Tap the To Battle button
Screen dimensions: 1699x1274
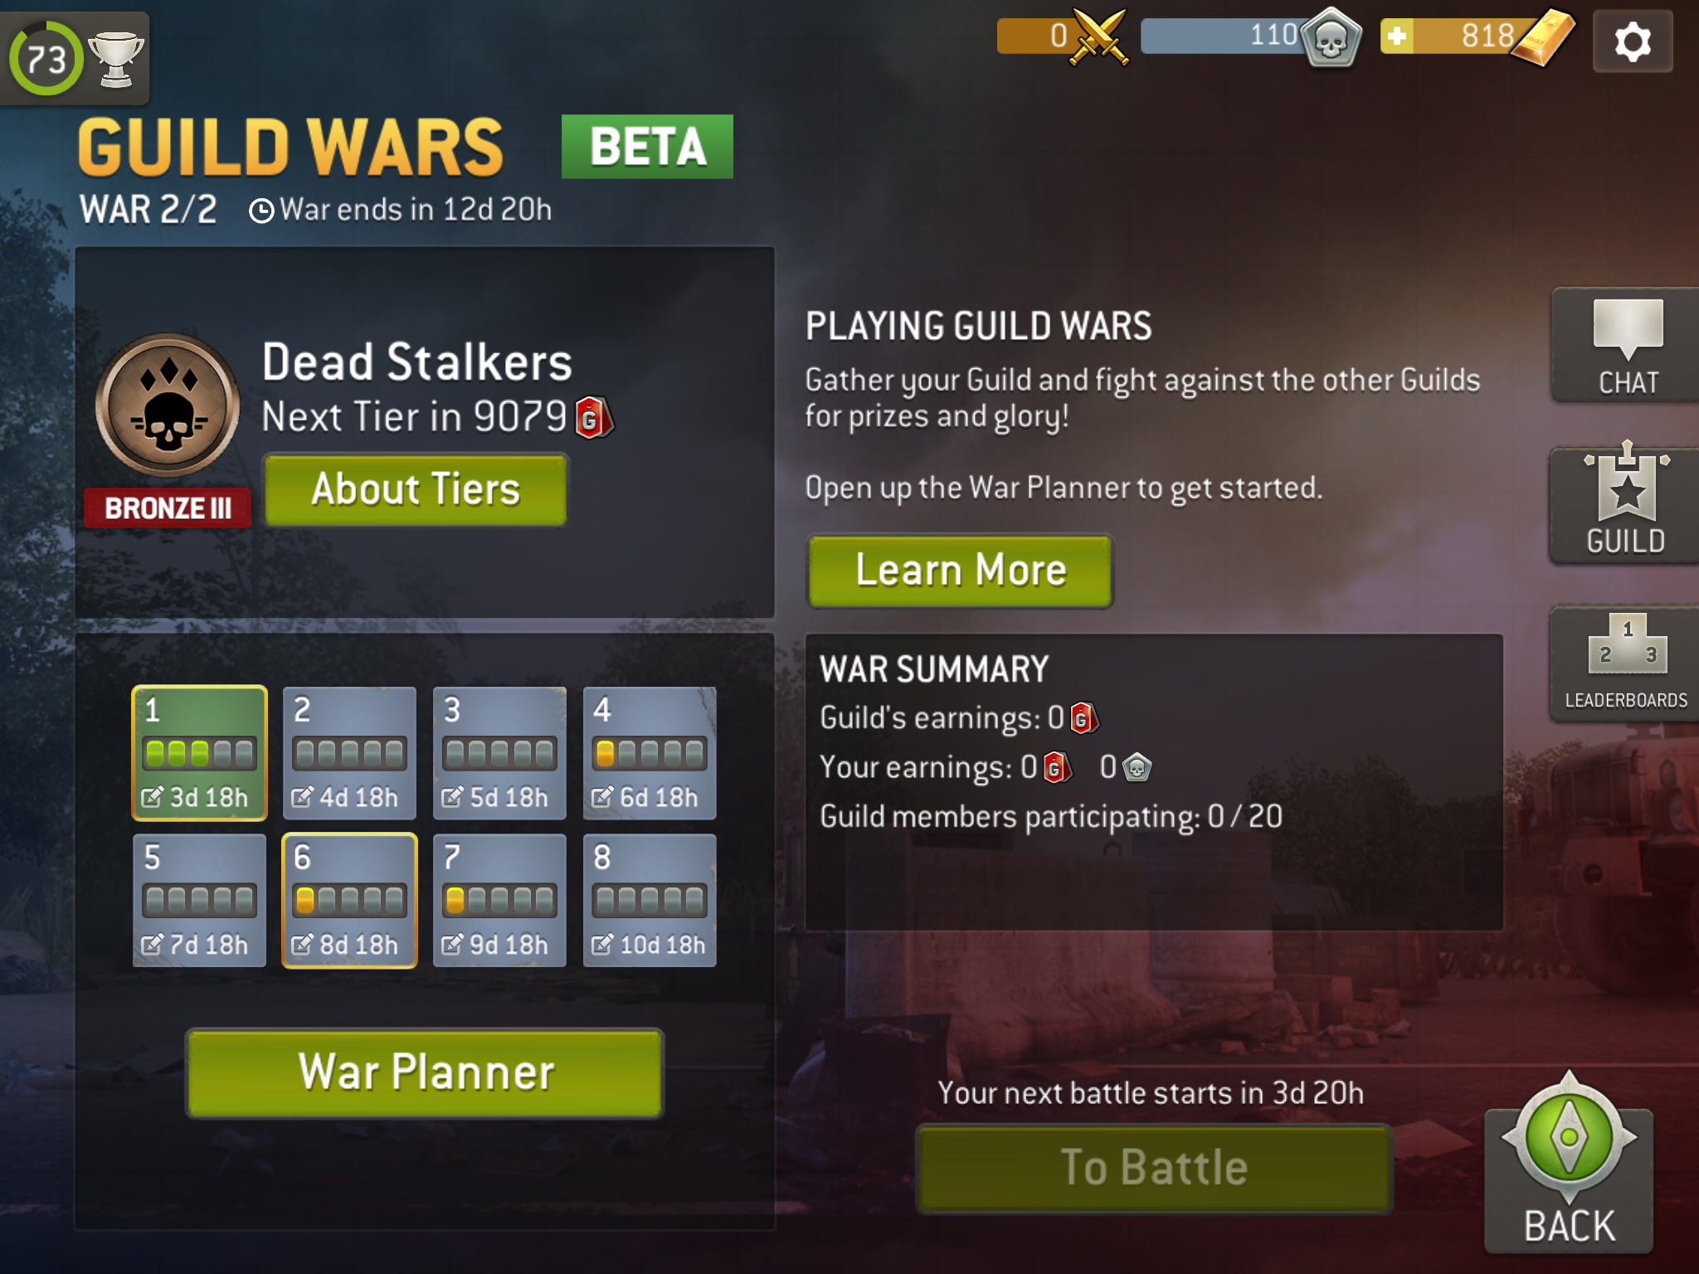pos(1154,1168)
